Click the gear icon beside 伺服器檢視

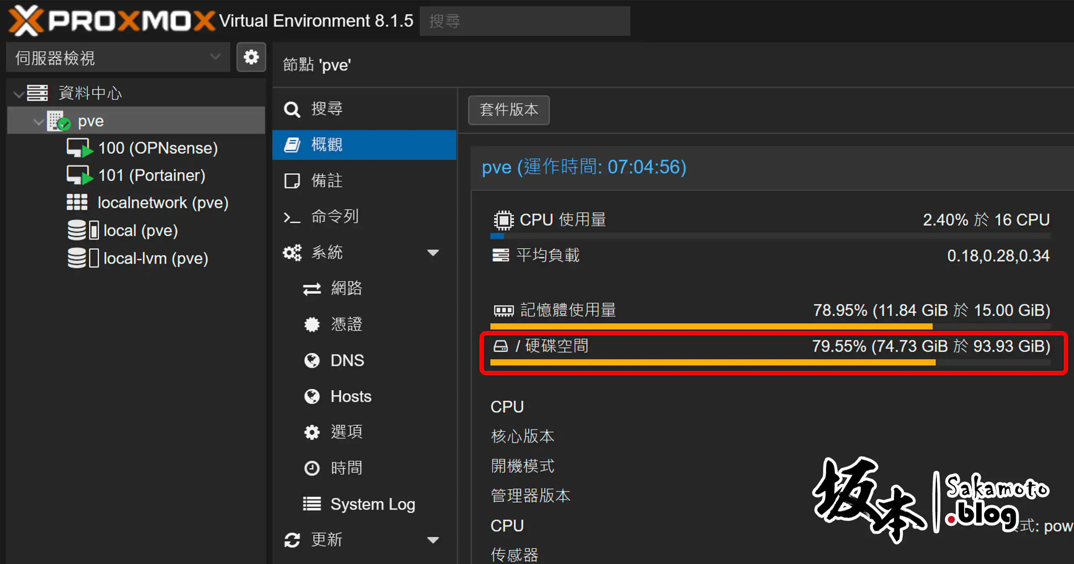(x=251, y=57)
